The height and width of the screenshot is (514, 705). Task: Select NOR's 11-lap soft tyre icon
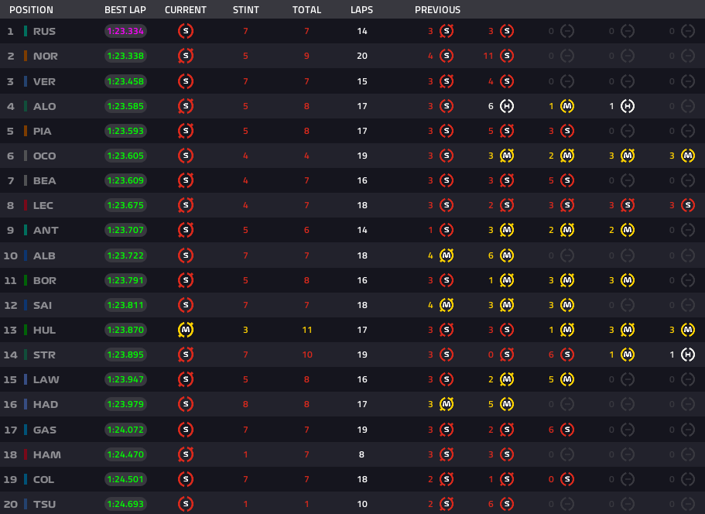point(507,57)
